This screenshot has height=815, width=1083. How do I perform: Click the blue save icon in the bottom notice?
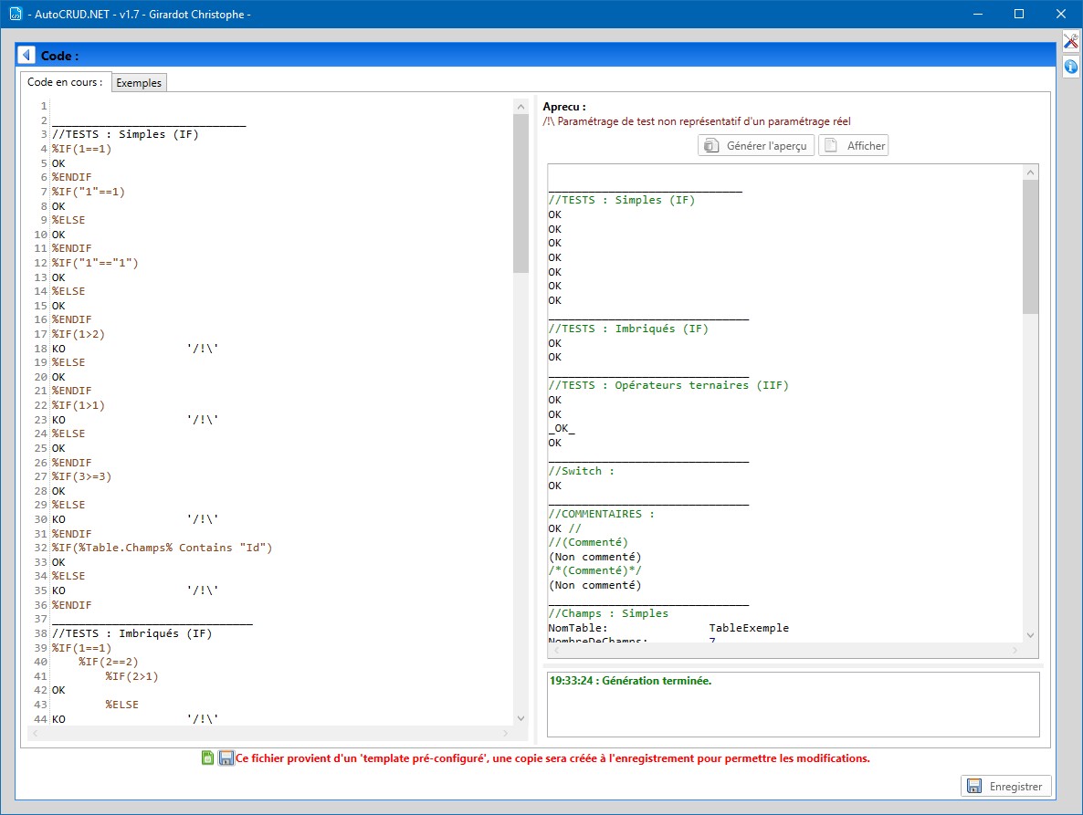(226, 758)
